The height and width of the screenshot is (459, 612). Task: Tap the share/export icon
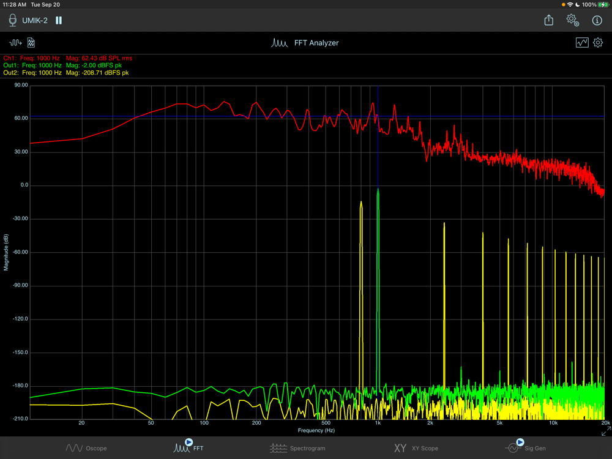pyautogui.click(x=549, y=20)
